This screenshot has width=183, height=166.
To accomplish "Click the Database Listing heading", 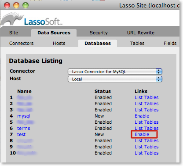I will coord(36,61).
